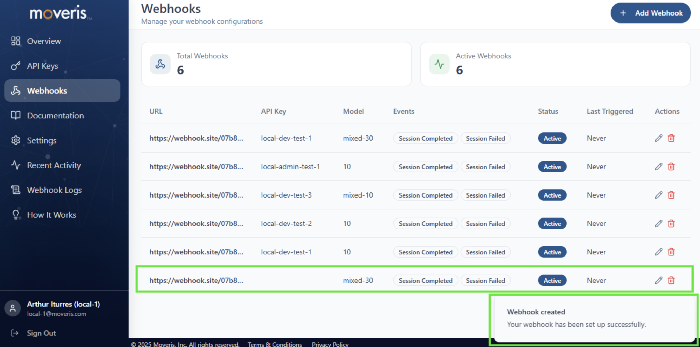The width and height of the screenshot is (700, 347).
Task: Toggle Active status on the highlighted new webhook
Action: coord(552,280)
